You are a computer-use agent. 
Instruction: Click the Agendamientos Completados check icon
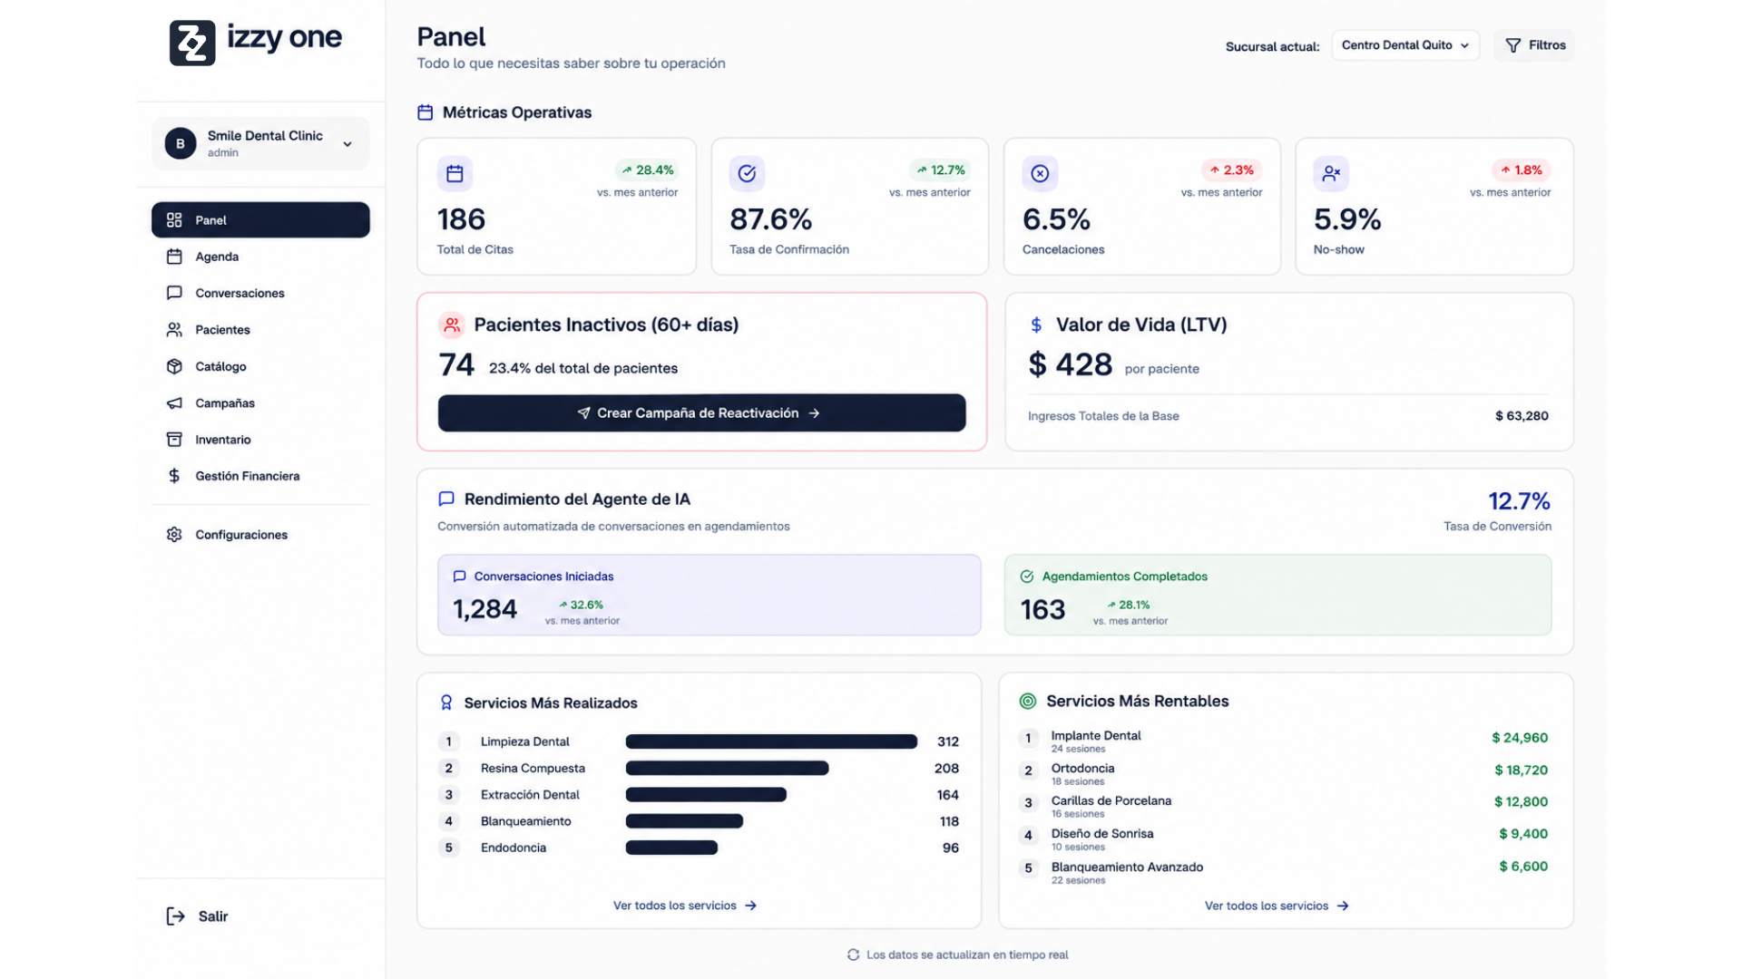(x=1027, y=577)
